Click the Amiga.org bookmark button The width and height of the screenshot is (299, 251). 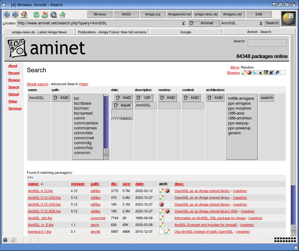[x=153, y=14]
